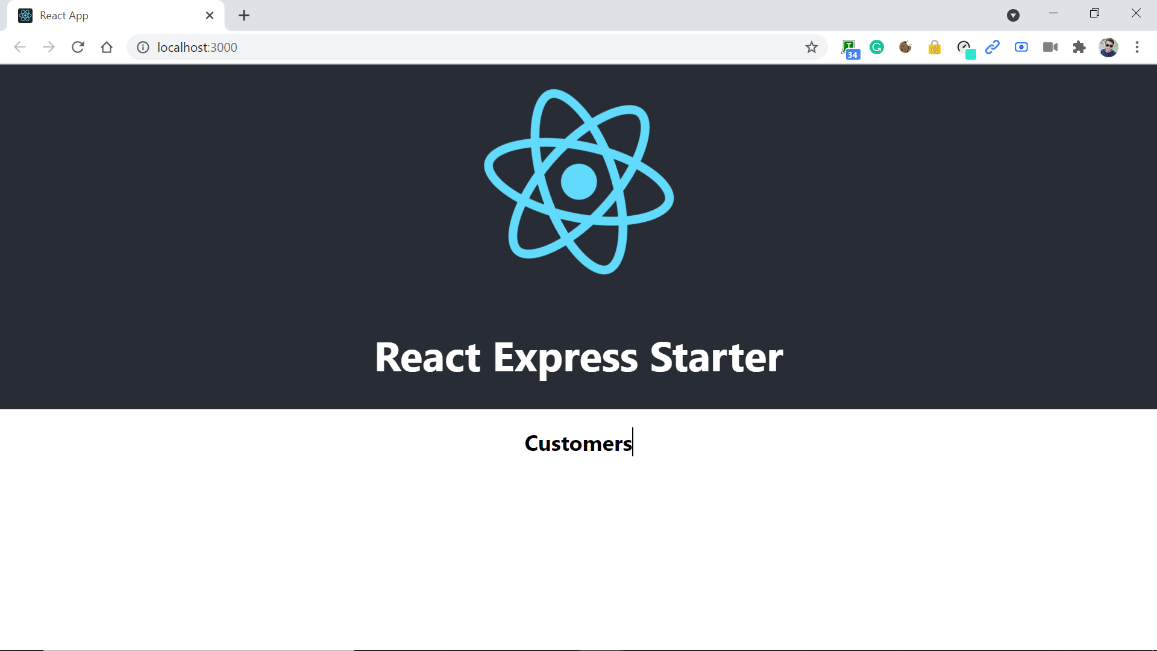Click the Grammarly extension icon

(877, 47)
